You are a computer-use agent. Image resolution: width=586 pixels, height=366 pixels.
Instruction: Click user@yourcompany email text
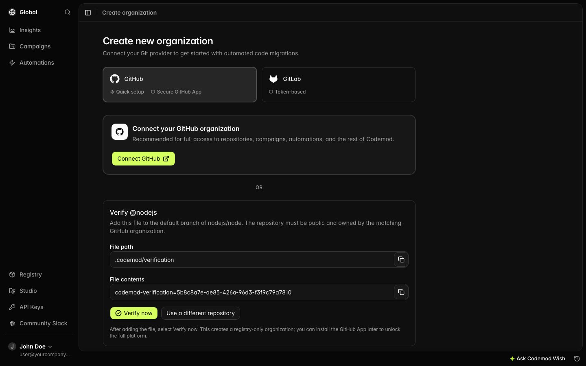pos(45,355)
